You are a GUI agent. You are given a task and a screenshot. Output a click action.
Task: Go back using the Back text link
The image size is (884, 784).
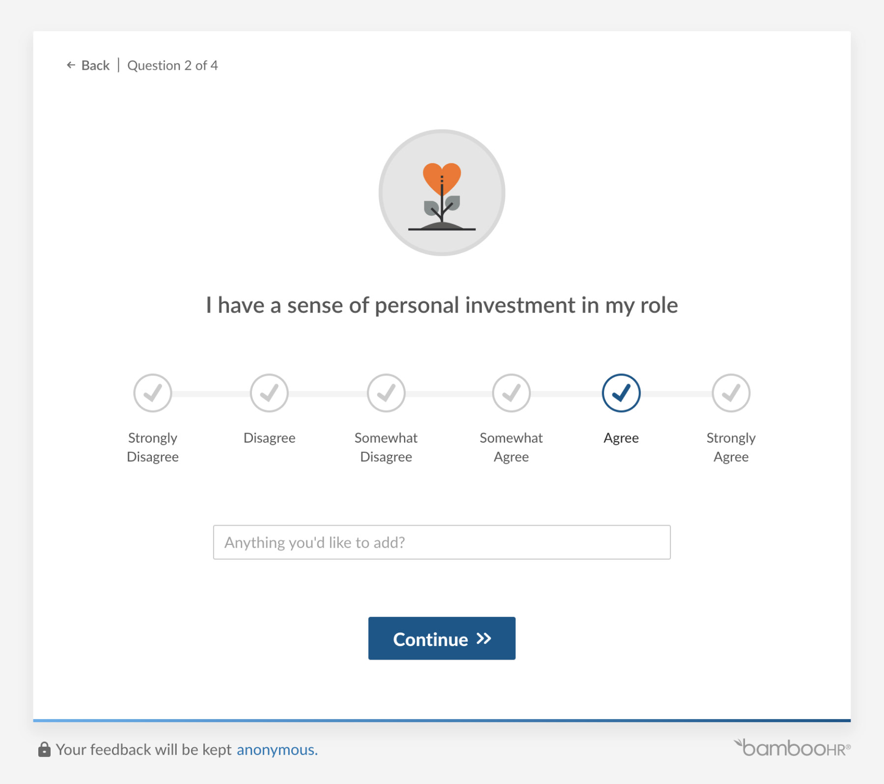pyautogui.click(x=95, y=65)
